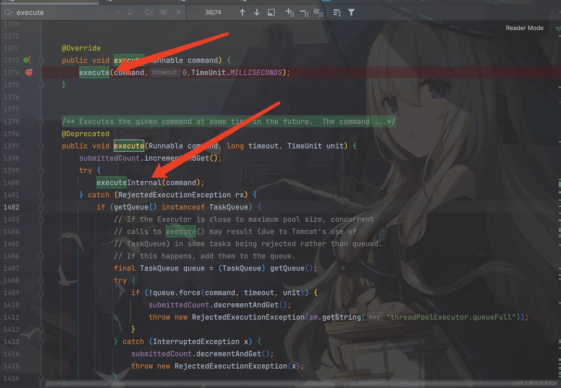Collapse the comment fold at line 1403

pos(41,219)
